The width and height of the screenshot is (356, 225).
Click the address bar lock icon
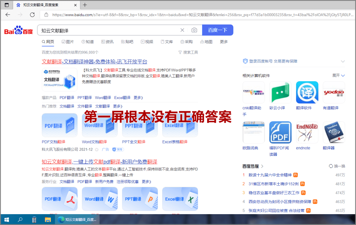(x=46, y=15)
